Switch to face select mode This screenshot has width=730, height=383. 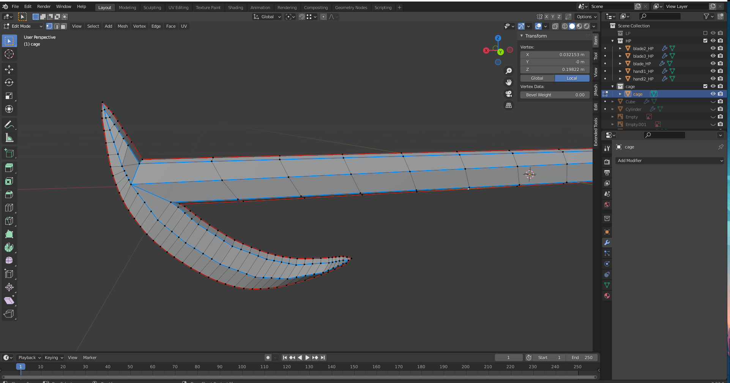click(x=64, y=26)
